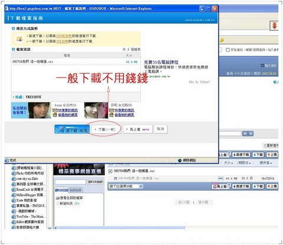Click the red double-arrow download icon top right
Screen dimensions: 283x245
pos(274,25)
